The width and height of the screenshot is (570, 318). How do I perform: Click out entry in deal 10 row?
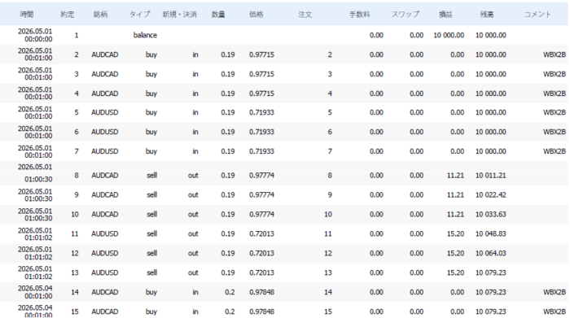[193, 215]
